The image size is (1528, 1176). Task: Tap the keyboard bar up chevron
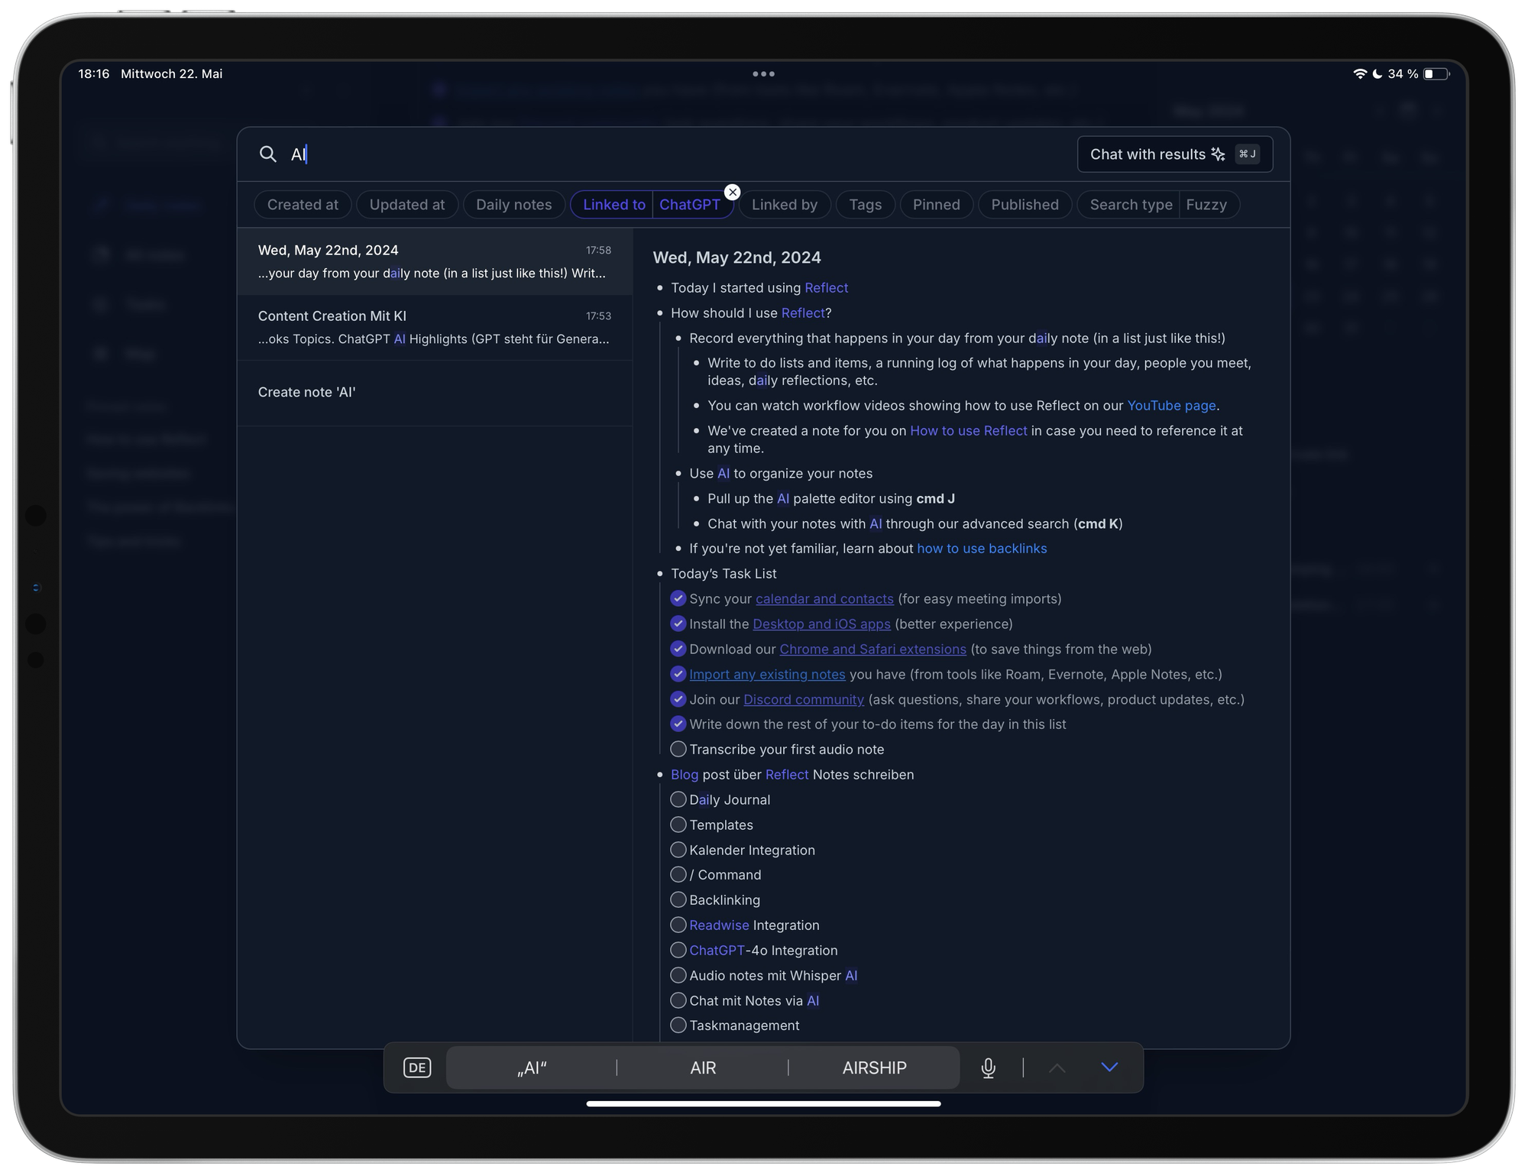coord(1057,1067)
